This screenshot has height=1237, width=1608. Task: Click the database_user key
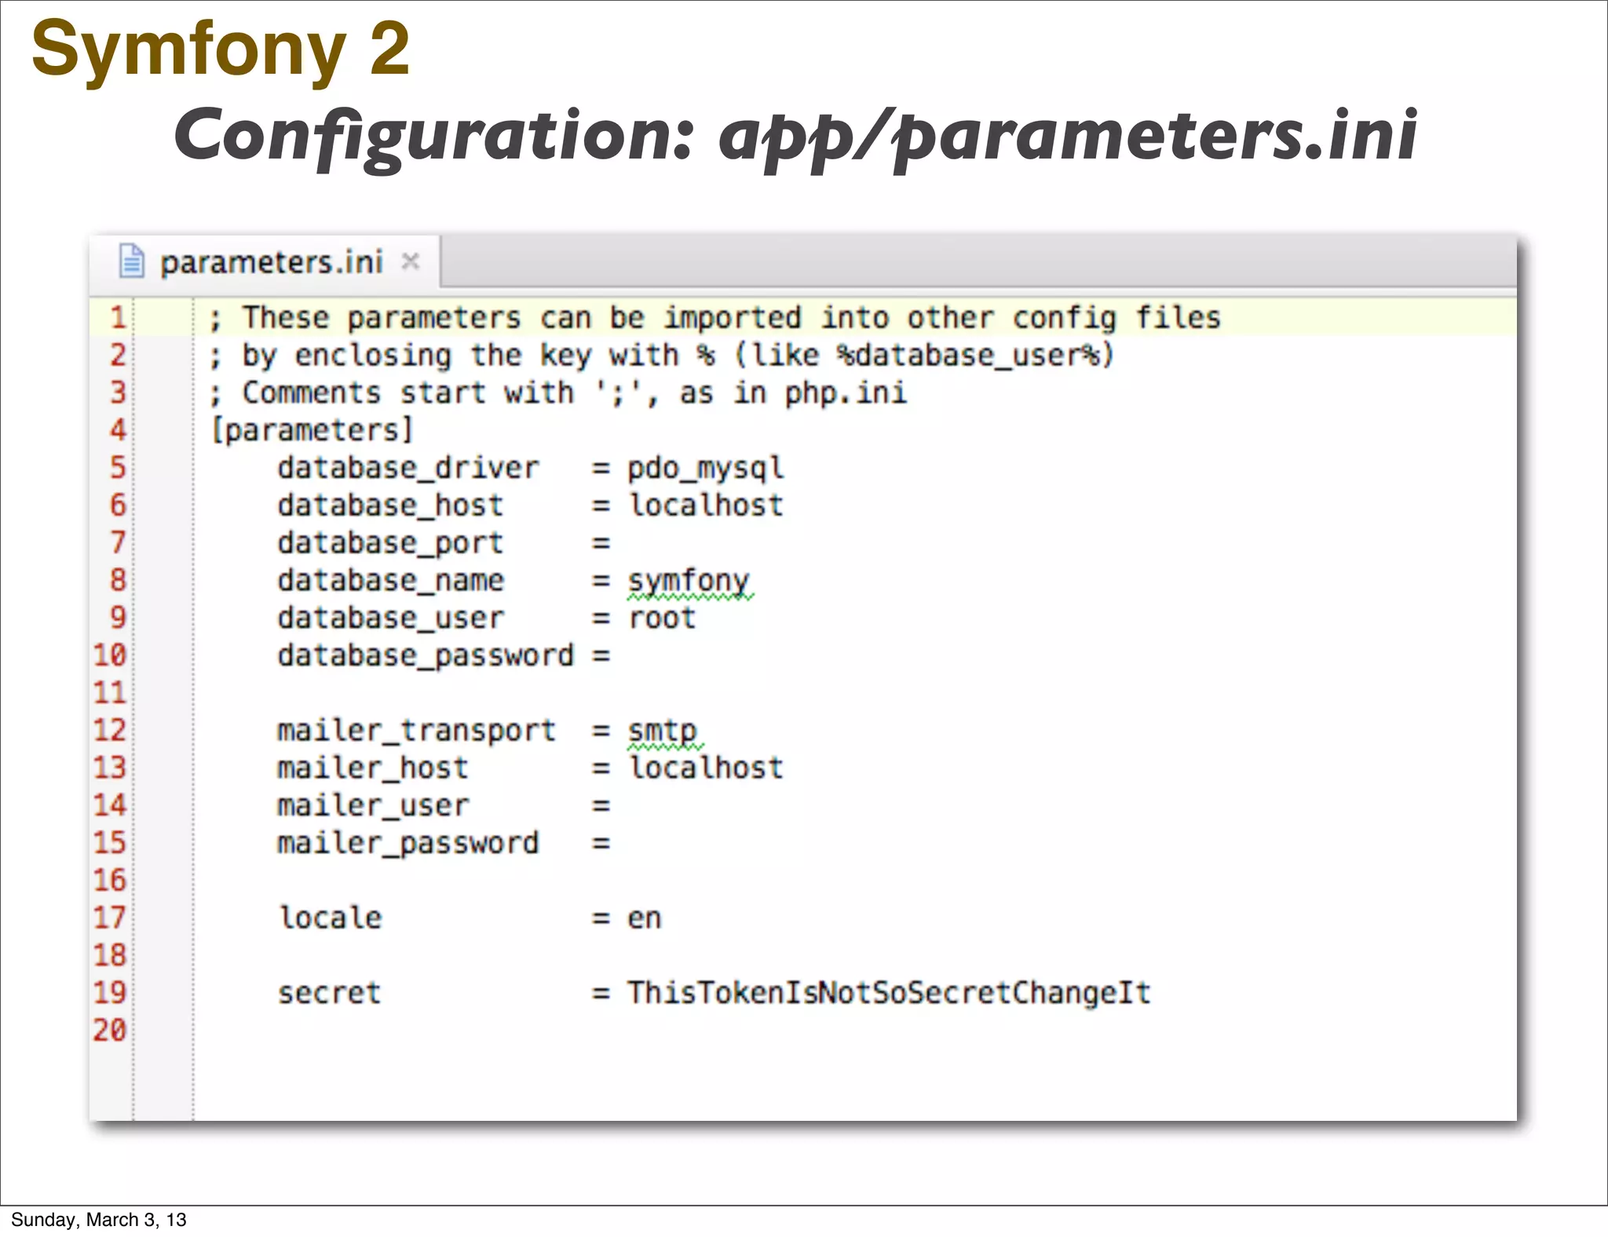[390, 618]
